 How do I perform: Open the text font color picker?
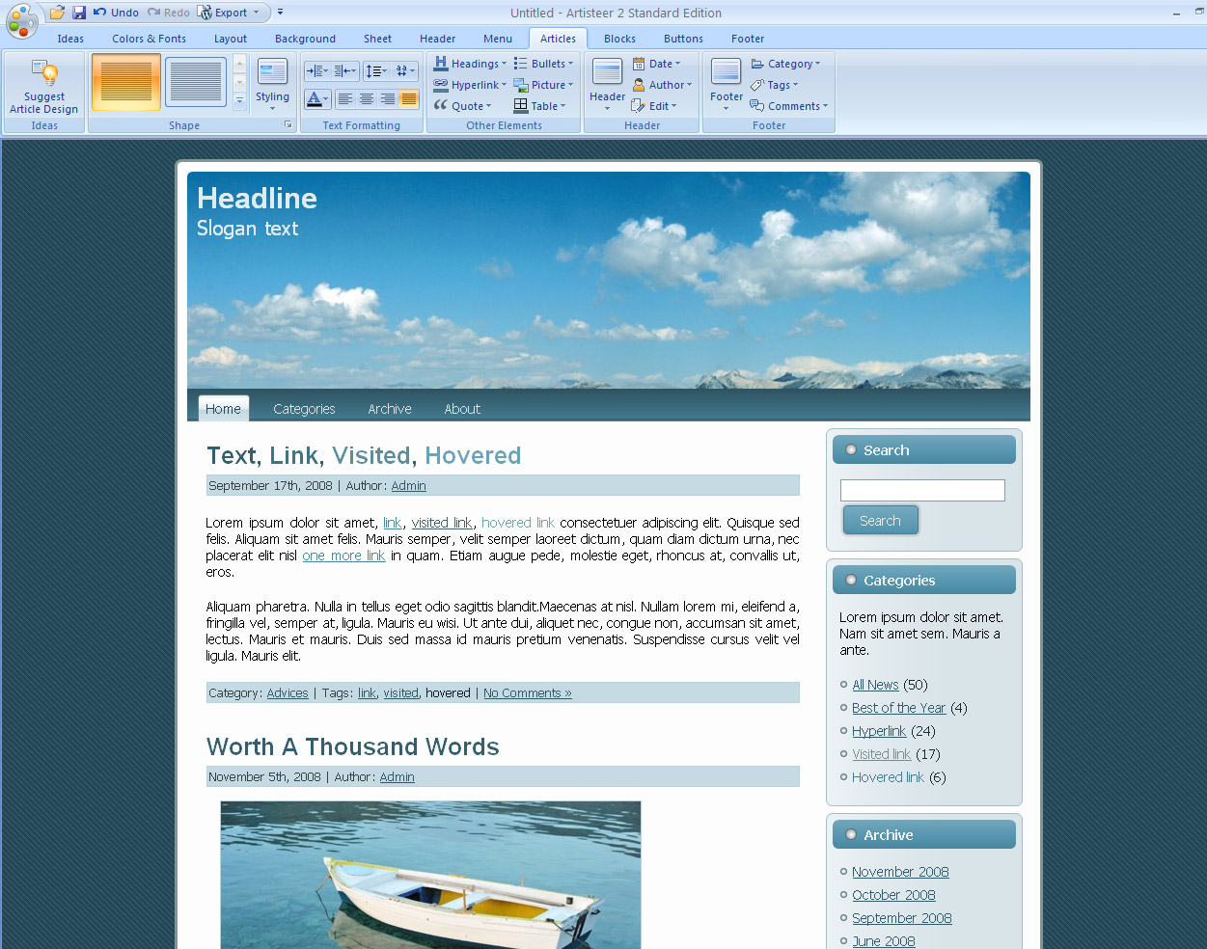click(x=317, y=98)
